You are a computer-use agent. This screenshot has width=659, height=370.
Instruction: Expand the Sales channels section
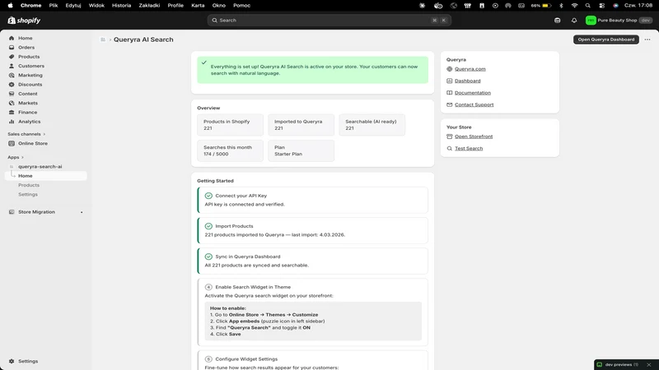click(26, 134)
